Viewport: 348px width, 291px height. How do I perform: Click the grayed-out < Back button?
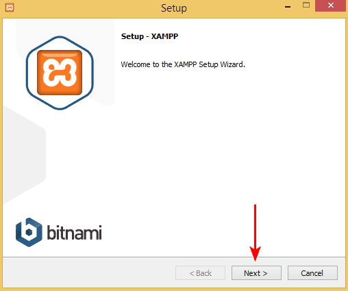click(200, 273)
